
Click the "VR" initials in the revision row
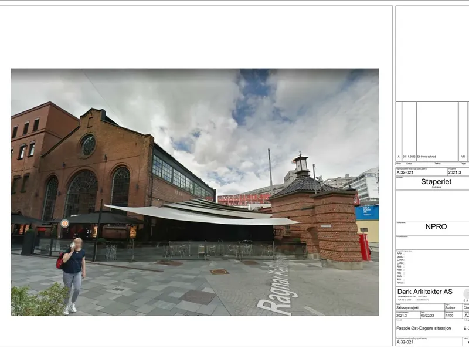[463, 157]
